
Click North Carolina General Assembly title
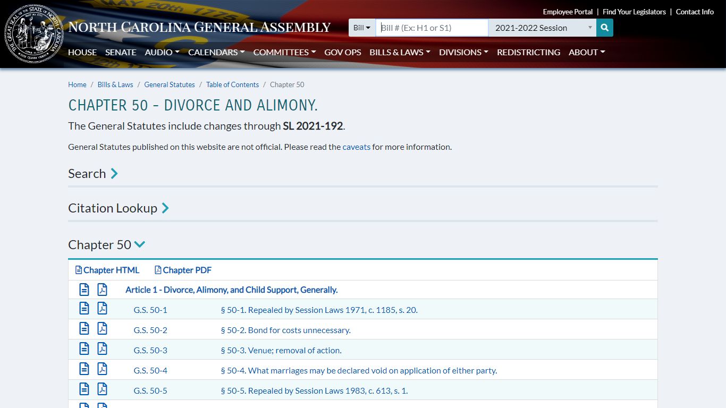(x=199, y=27)
